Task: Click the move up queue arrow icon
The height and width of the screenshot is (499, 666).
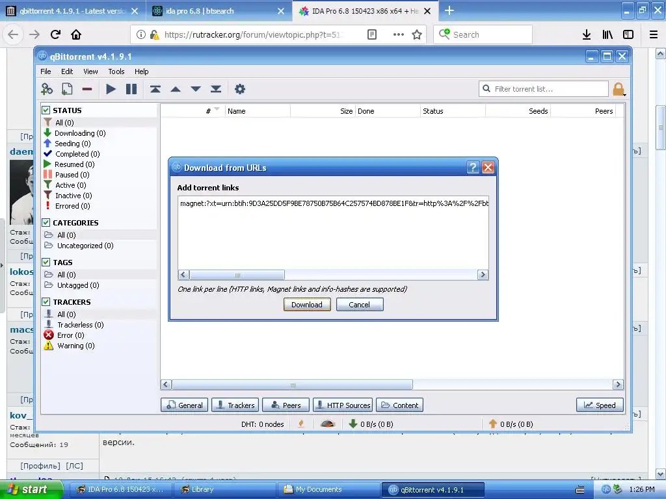Action: (176, 89)
